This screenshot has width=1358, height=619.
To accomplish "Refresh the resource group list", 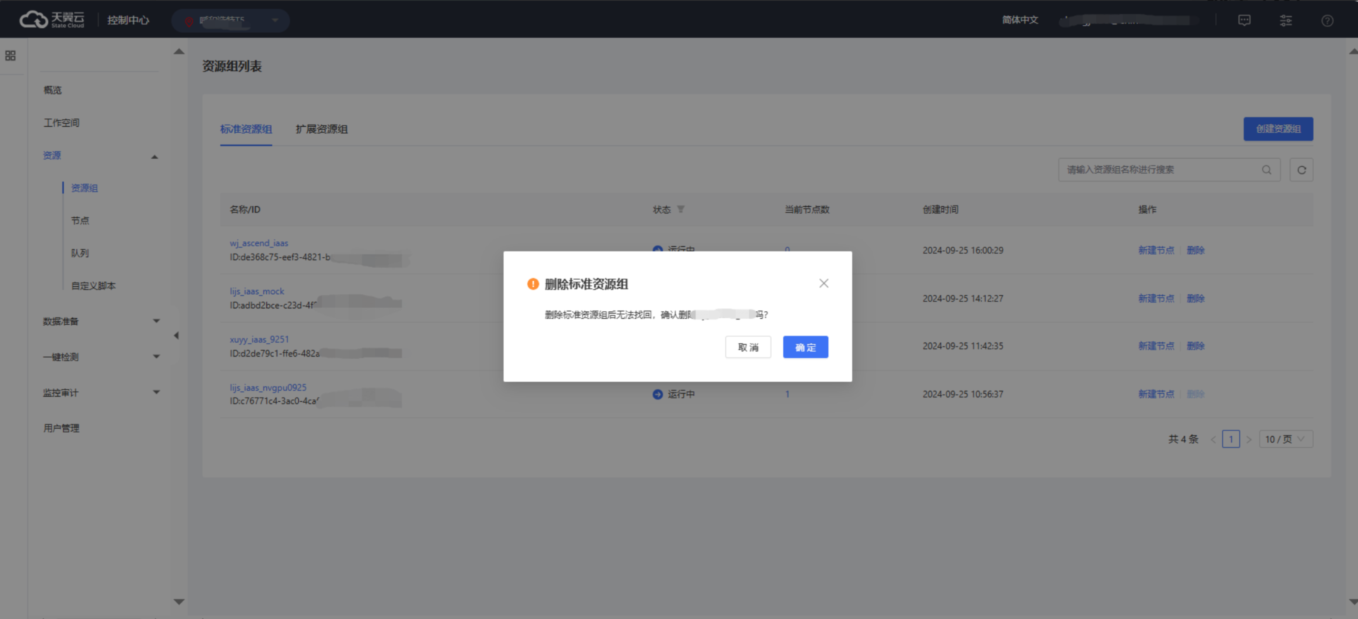I will (1301, 170).
